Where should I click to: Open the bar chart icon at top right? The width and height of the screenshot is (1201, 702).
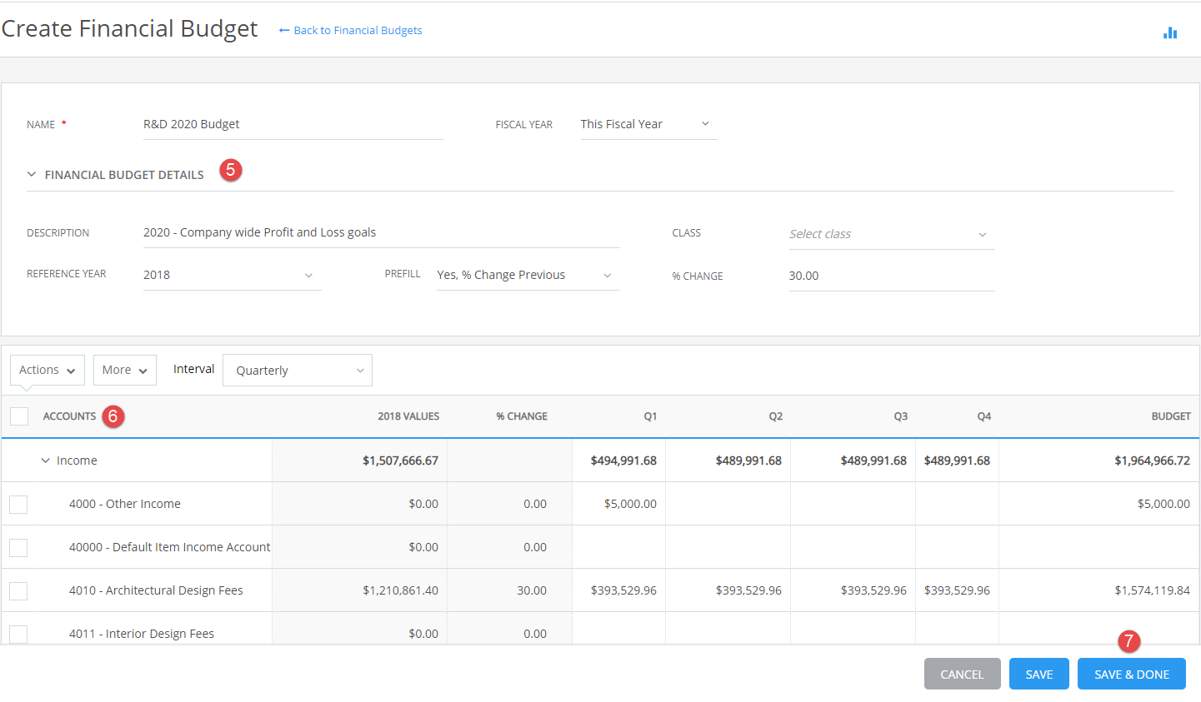(1170, 32)
